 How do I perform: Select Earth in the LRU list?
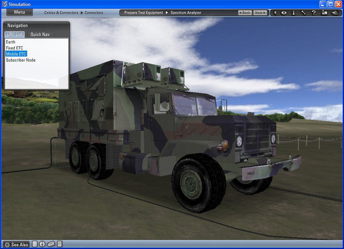click(x=11, y=42)
